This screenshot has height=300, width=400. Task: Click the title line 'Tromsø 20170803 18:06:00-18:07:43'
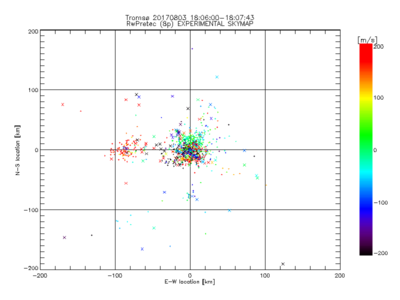[x=189, y=17]
